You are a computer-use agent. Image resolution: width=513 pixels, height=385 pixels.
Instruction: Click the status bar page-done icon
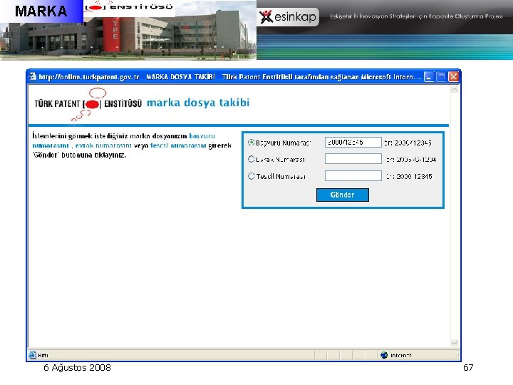coord(32,355)
